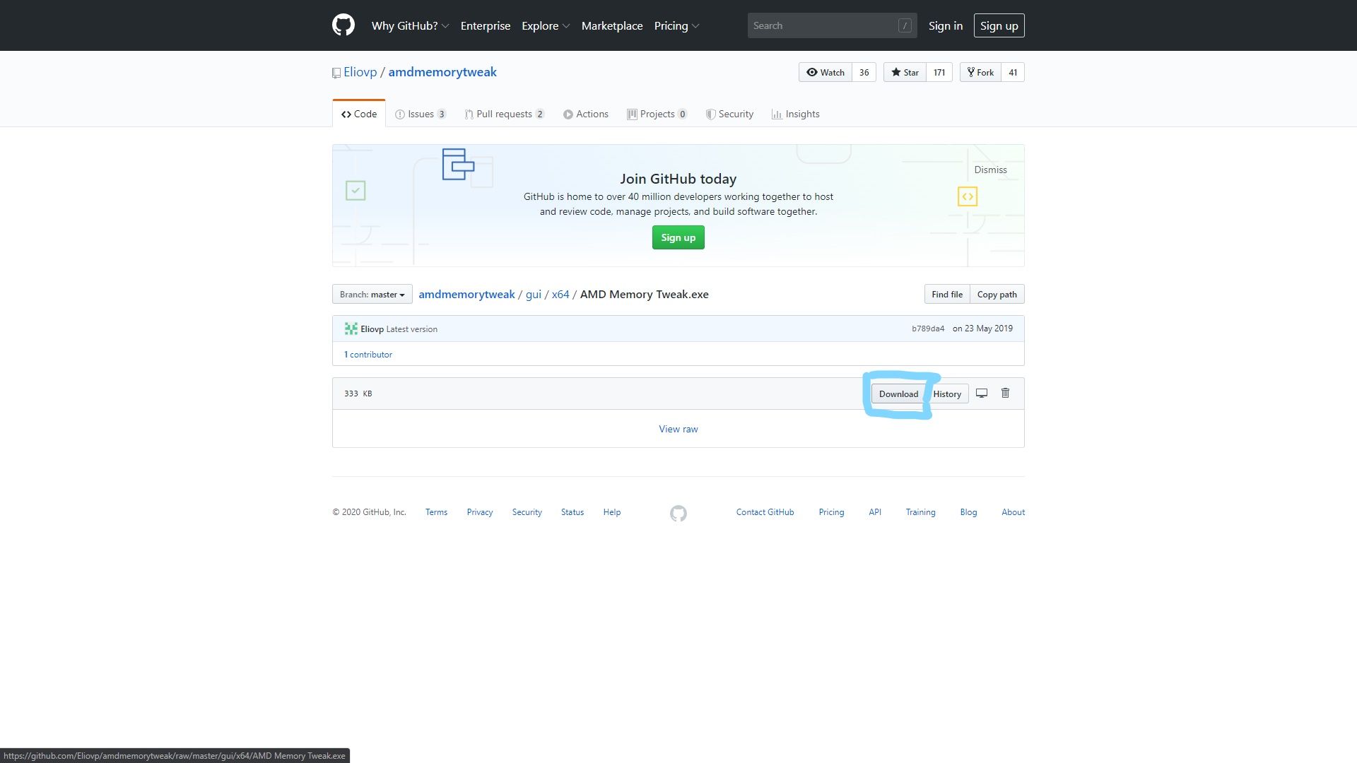Focus the Search input field
Screen dimensions: 1357x763
[823, 25]
